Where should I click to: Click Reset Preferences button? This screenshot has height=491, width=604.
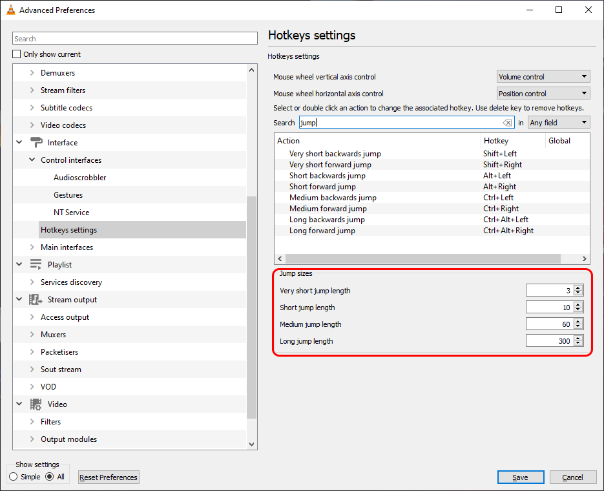coord(109,477)
